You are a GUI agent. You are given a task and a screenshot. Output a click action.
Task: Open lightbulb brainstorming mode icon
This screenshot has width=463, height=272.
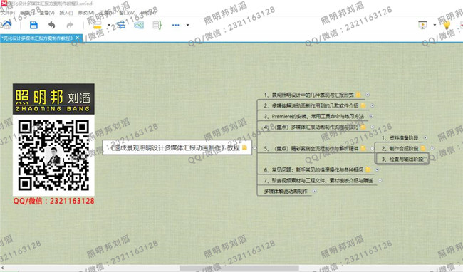447,25
